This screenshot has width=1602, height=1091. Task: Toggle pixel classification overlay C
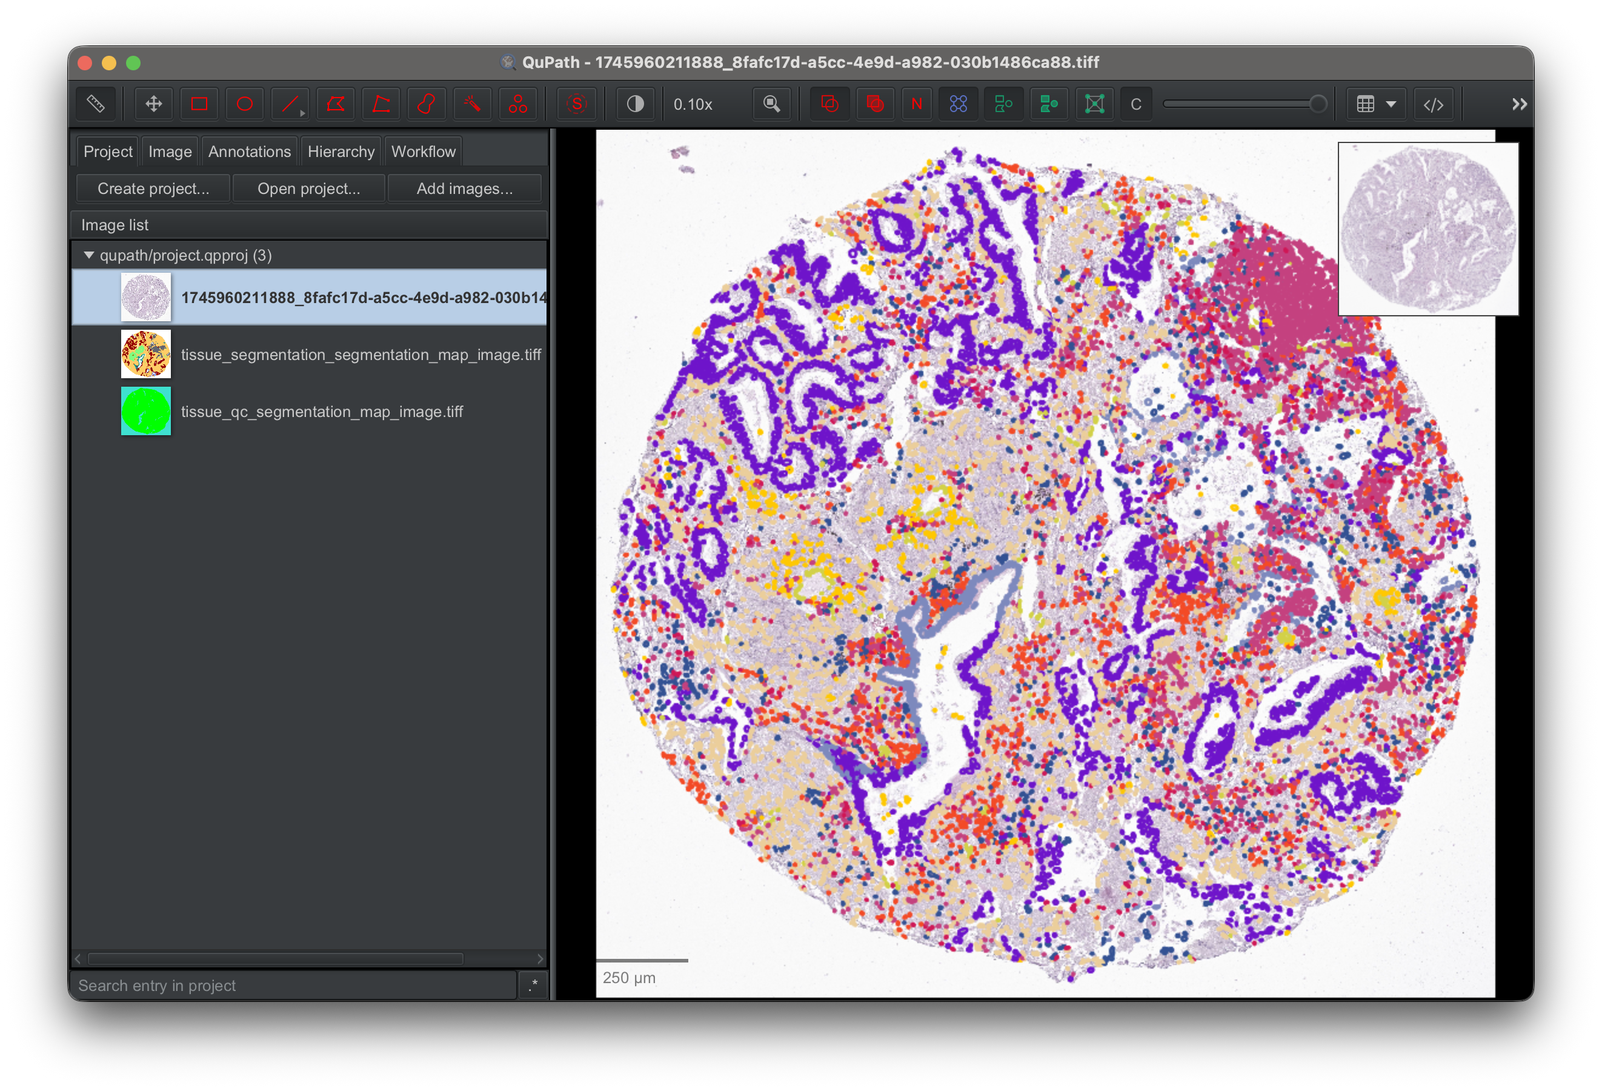pos(1136,104)
